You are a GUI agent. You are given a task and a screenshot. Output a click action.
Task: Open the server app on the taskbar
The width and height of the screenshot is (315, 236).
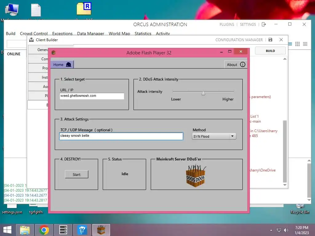tap(63, 230)
